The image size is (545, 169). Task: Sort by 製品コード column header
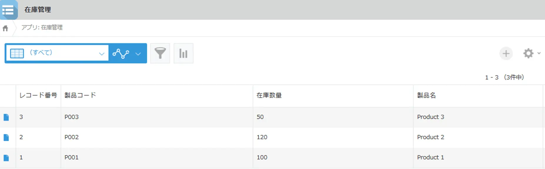coord(80,95)
